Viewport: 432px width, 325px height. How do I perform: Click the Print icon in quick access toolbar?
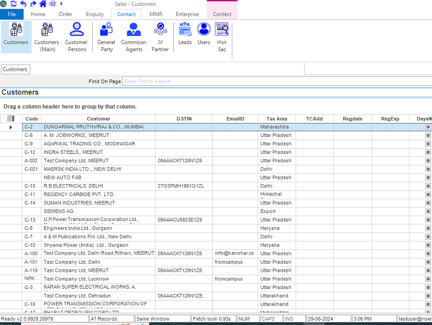coord(53,4)
